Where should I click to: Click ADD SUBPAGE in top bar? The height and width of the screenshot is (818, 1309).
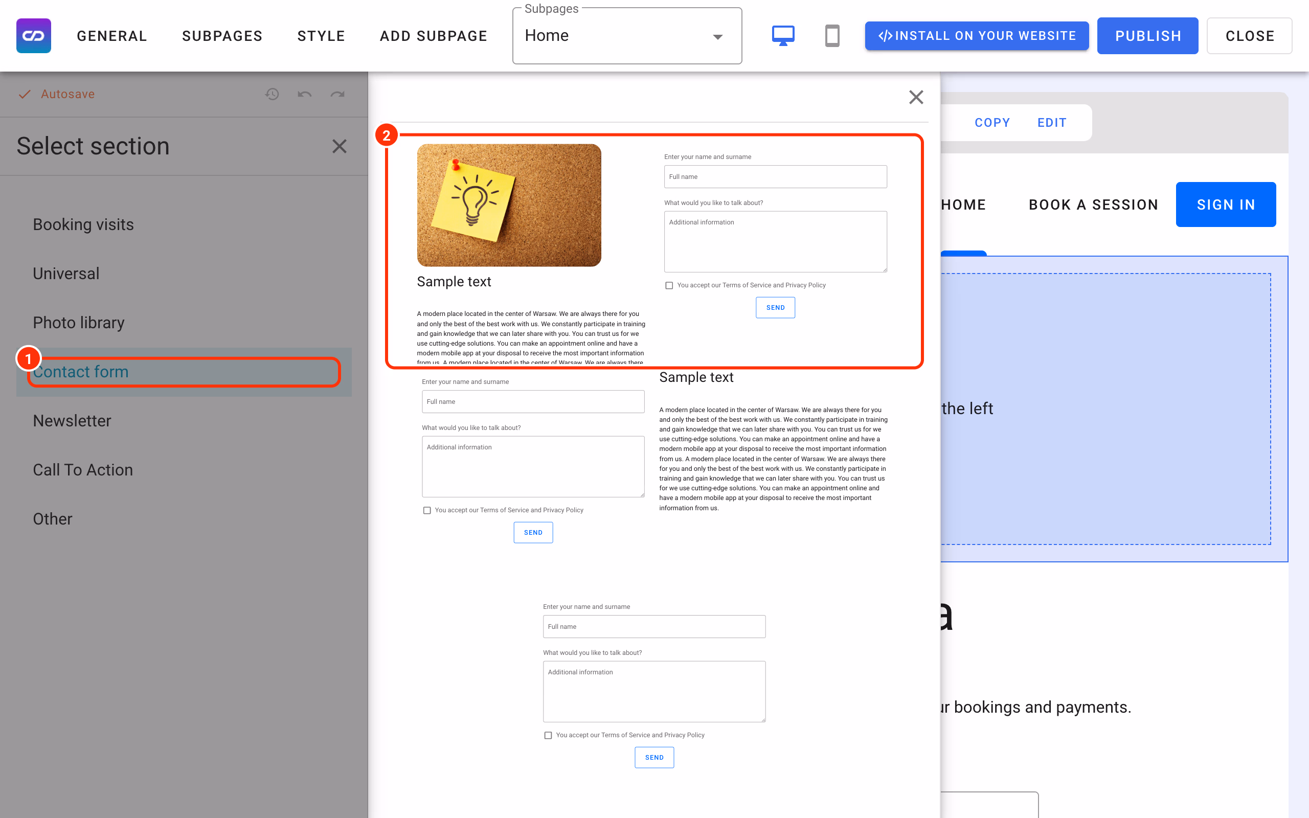(x=434, y=36)
